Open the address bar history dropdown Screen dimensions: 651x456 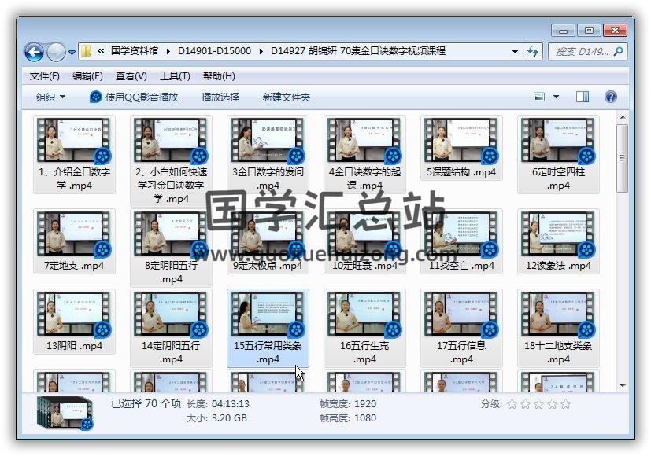coord(515,52)
